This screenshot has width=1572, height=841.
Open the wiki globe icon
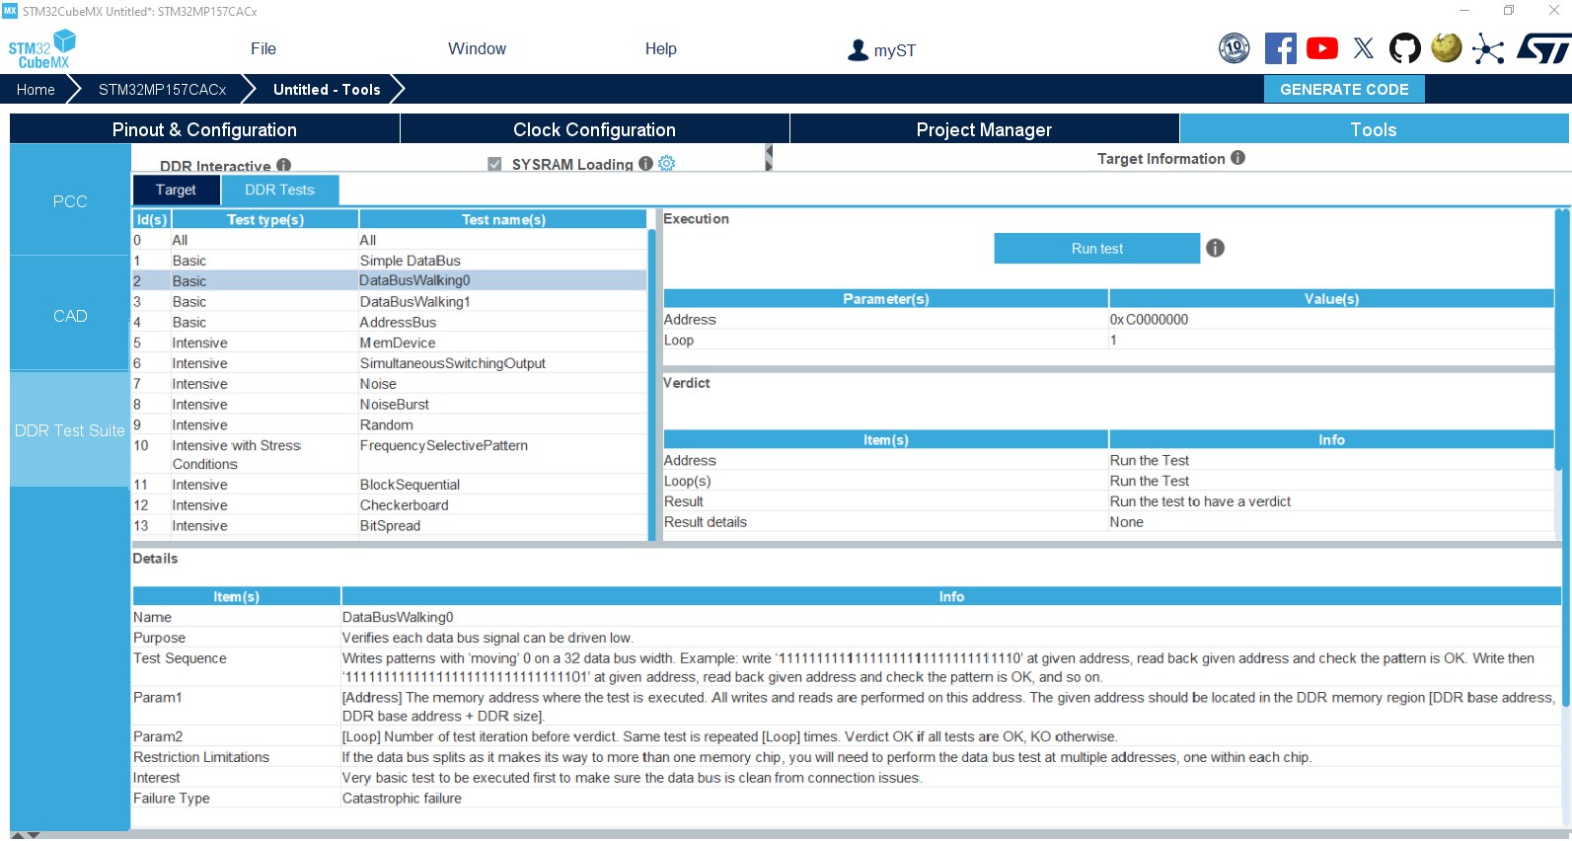click(x=1447, y=47)
